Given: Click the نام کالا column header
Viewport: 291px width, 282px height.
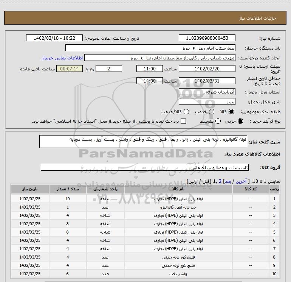Looking at the screenshot, I should coord(178,189).
